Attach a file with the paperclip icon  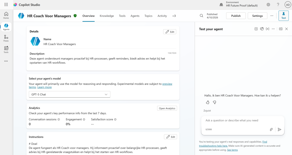click(x=271, y=129)
